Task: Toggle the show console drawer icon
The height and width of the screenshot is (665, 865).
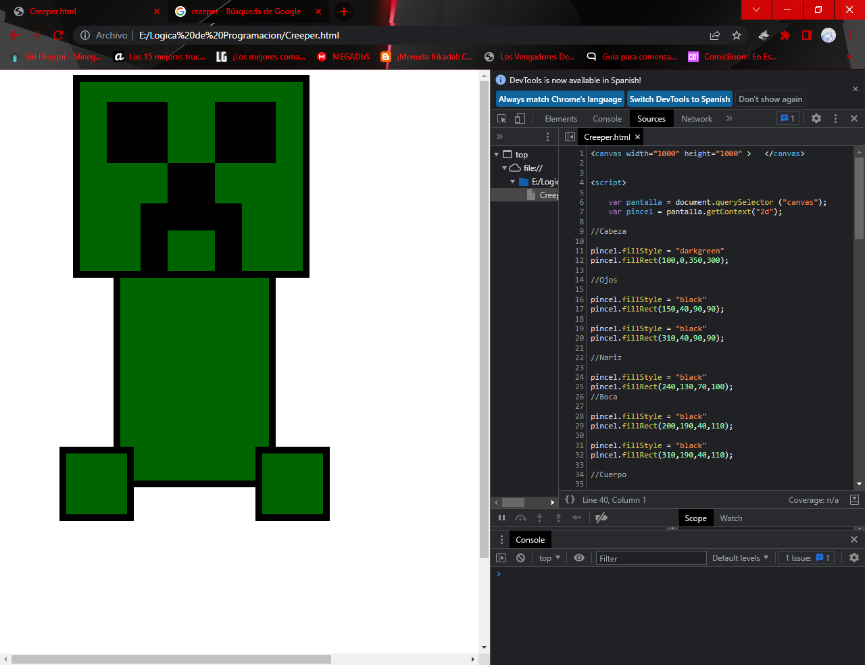Action: click(x=854, y=500)
